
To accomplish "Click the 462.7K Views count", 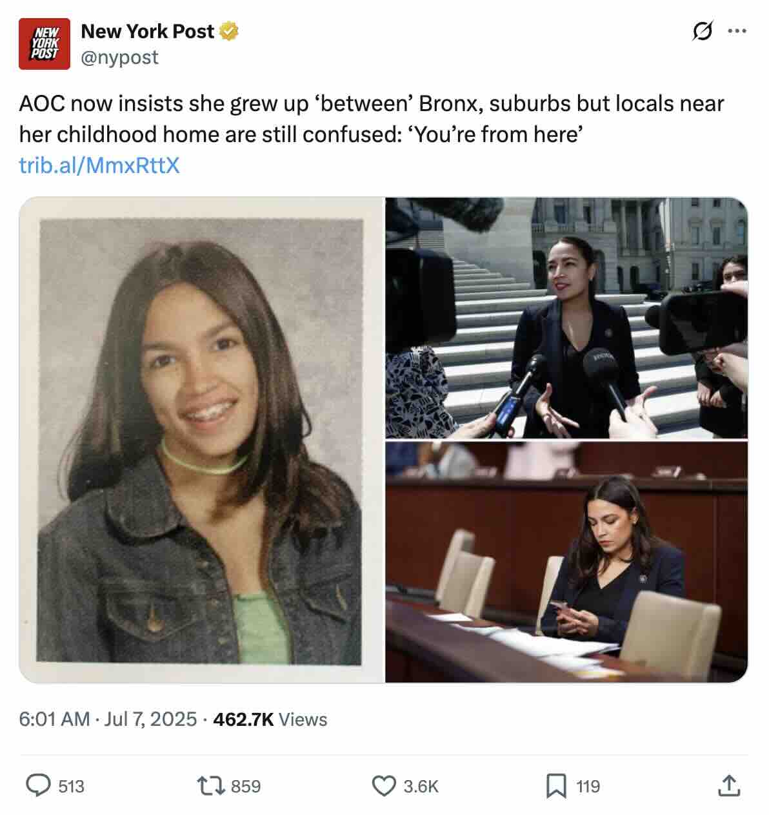I will (270, 719).
